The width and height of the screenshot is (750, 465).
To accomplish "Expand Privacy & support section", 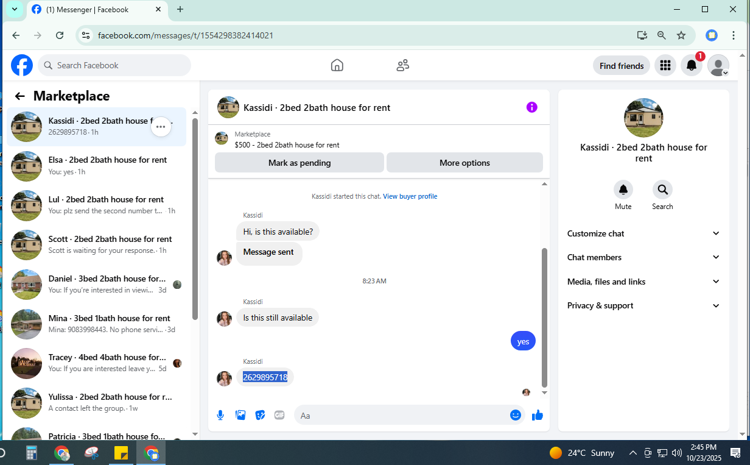I will tap(643, 305).
